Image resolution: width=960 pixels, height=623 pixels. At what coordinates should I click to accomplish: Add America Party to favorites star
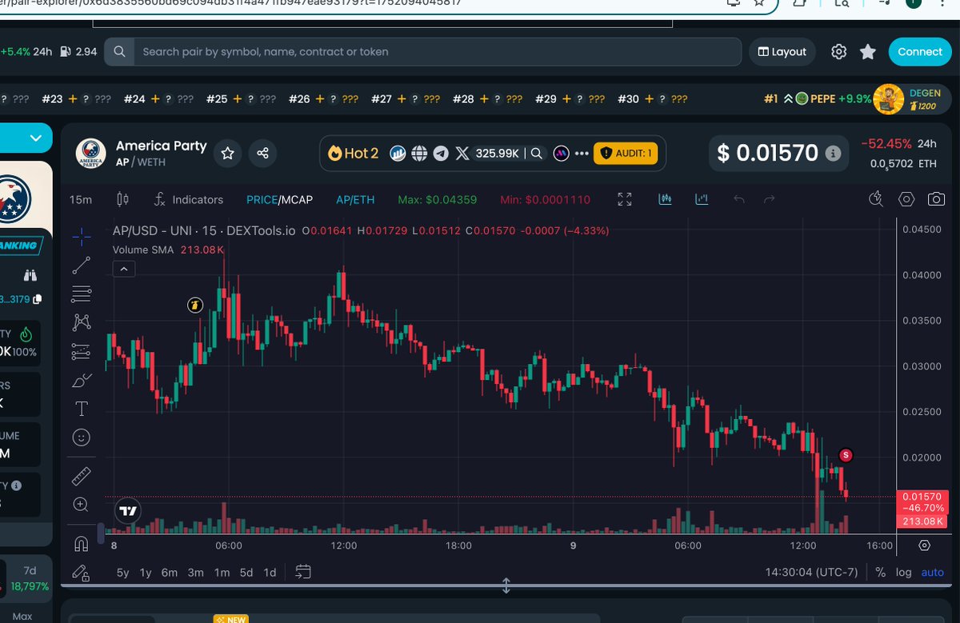coord(228,153)
